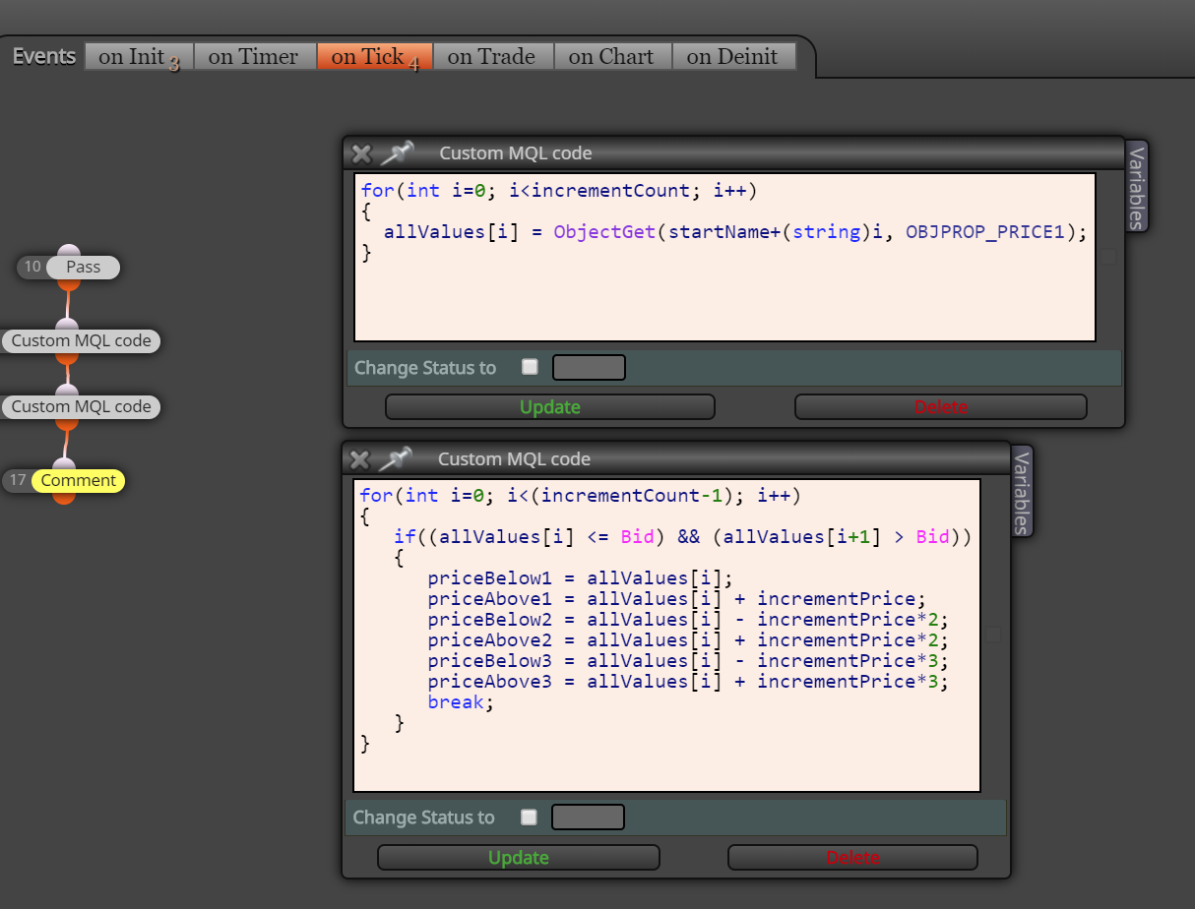Screen dimensions: 1195x909
Task: Click the Pass block's top input connector
Action: click(67, 251)
